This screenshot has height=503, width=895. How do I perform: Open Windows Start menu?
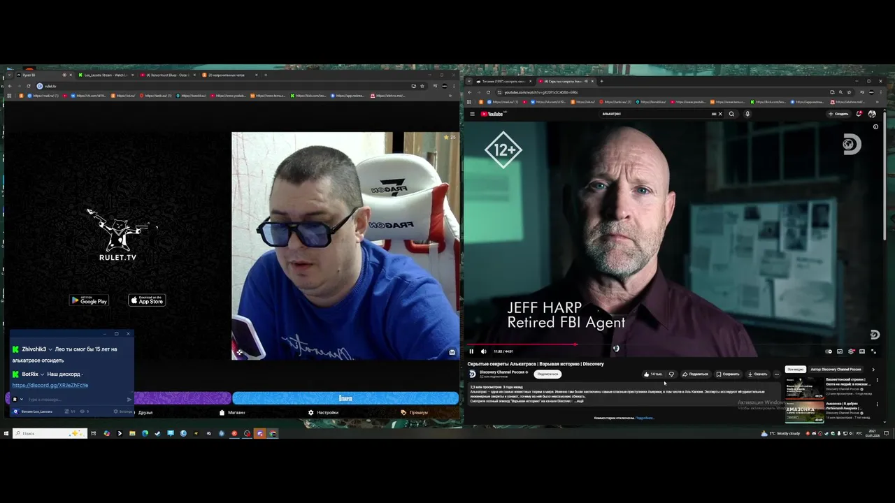coord(6,433)
